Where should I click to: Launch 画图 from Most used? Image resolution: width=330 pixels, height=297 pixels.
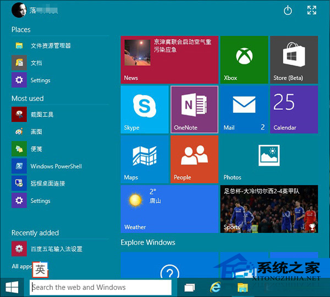pyautogui.click(x=60, y=132)
